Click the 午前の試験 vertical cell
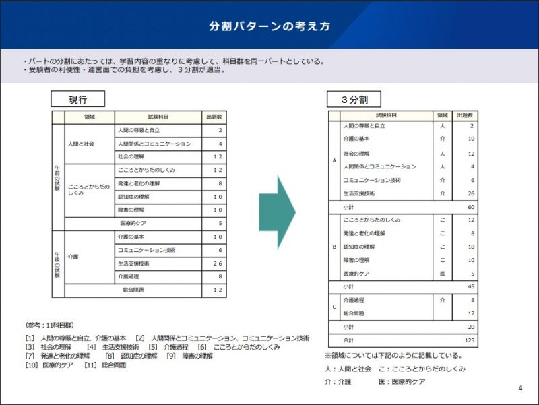 click(x=57, y=177)
